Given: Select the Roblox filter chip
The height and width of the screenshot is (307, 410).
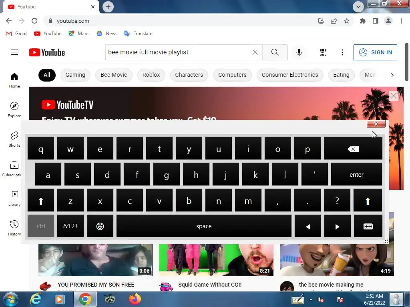Looking at the screenshot, I should click(x=151, y=75).
